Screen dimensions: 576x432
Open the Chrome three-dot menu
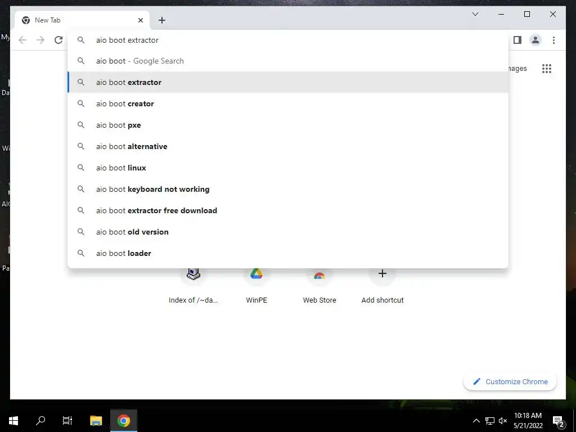[553, 40]
